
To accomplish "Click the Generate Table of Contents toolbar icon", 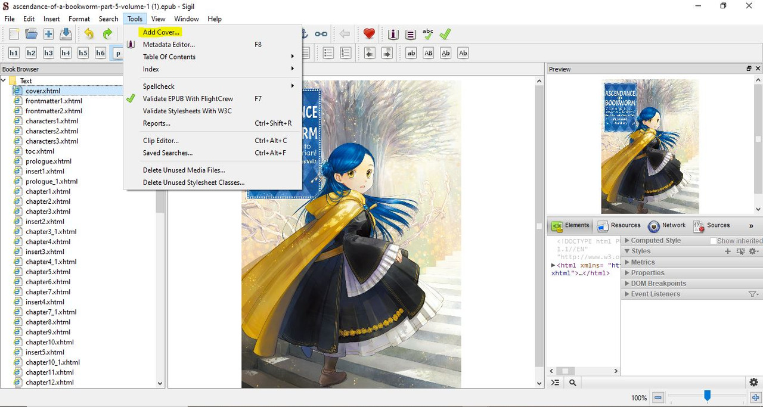I will coord(410,34).
